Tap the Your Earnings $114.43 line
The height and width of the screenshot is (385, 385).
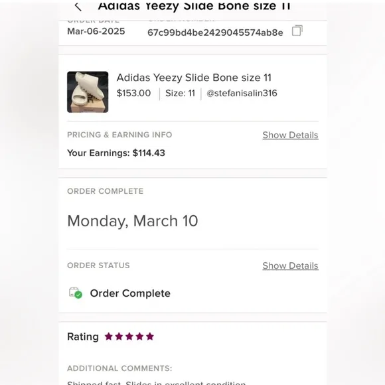tap(116, 153)
